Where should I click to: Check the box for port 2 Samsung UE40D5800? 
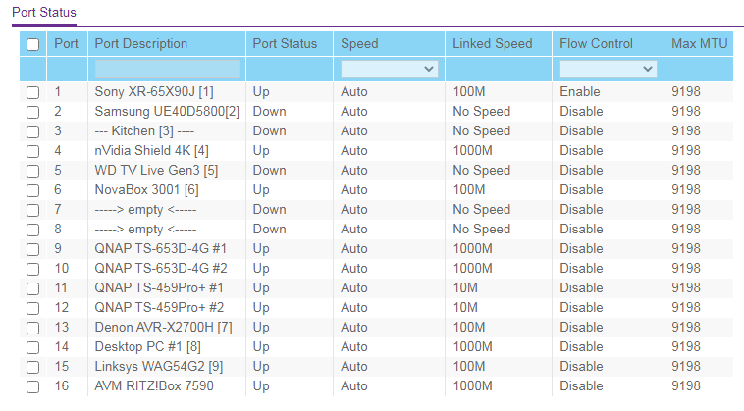32,113
